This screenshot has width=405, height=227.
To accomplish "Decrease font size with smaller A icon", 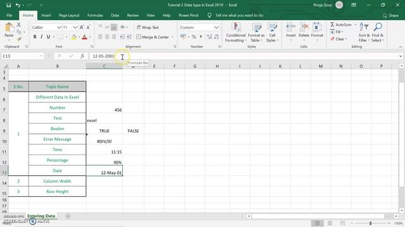I will pyautogui.click(x=89, y=27).
